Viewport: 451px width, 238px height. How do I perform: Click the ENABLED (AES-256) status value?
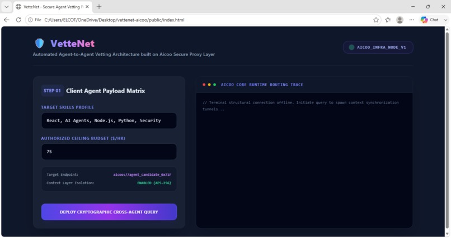tap(154, 183)
